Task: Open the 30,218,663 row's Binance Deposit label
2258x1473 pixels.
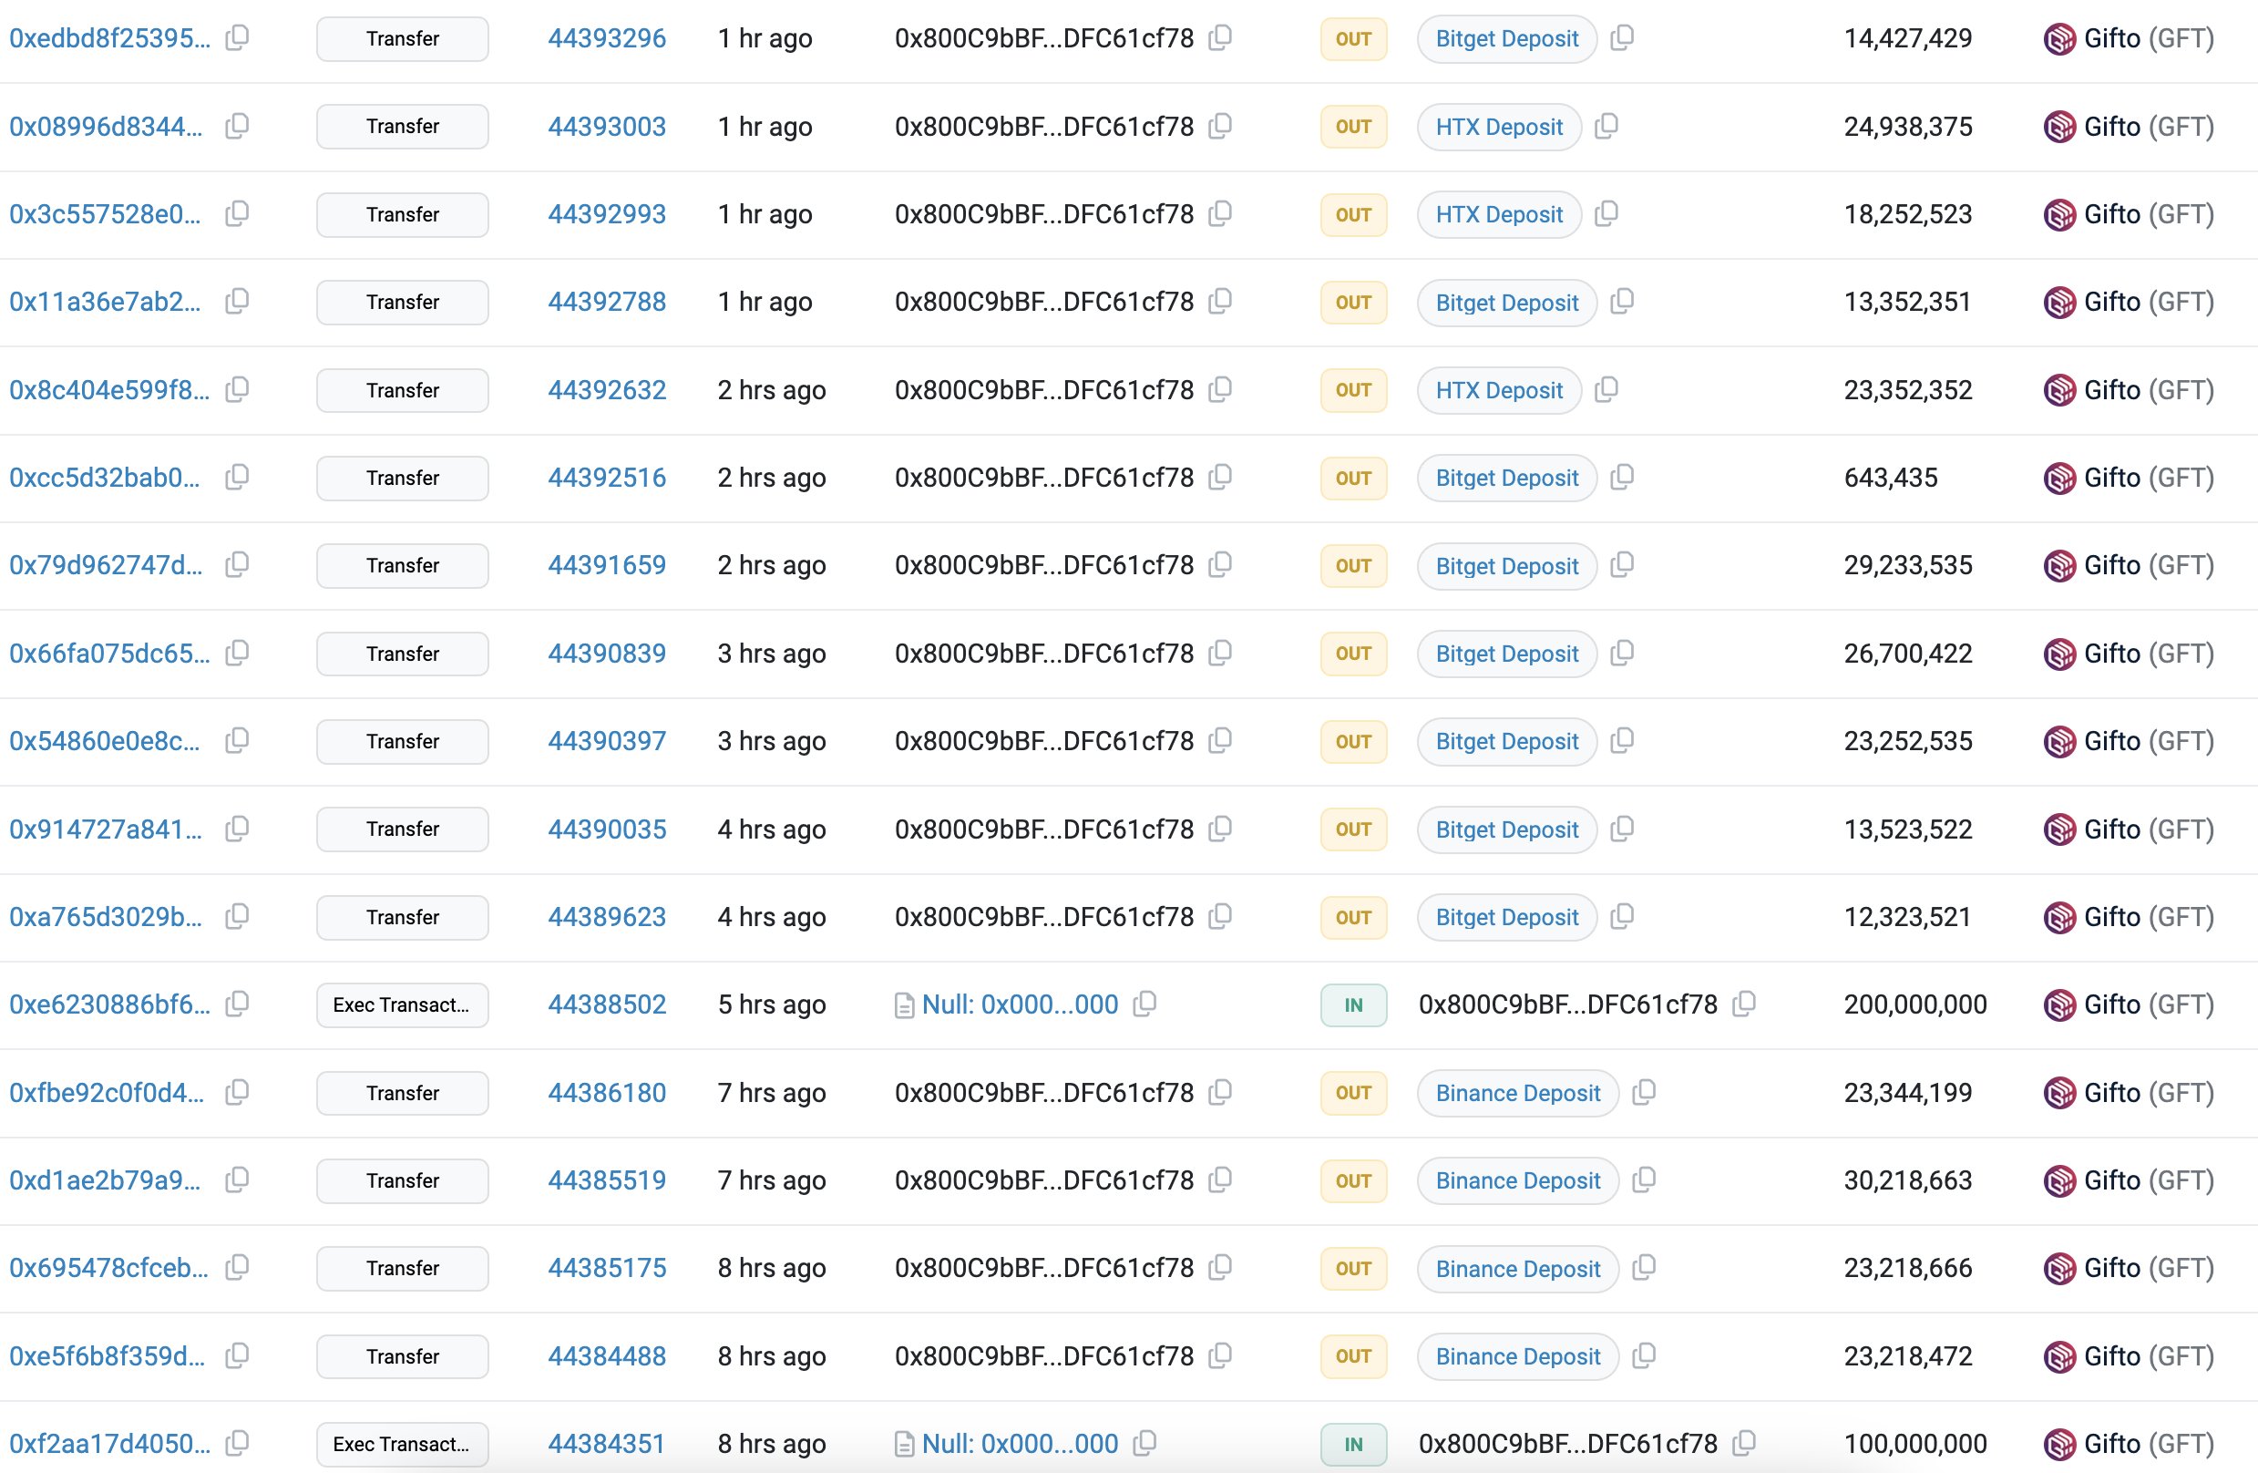Action: [x=1517, y=1180]
